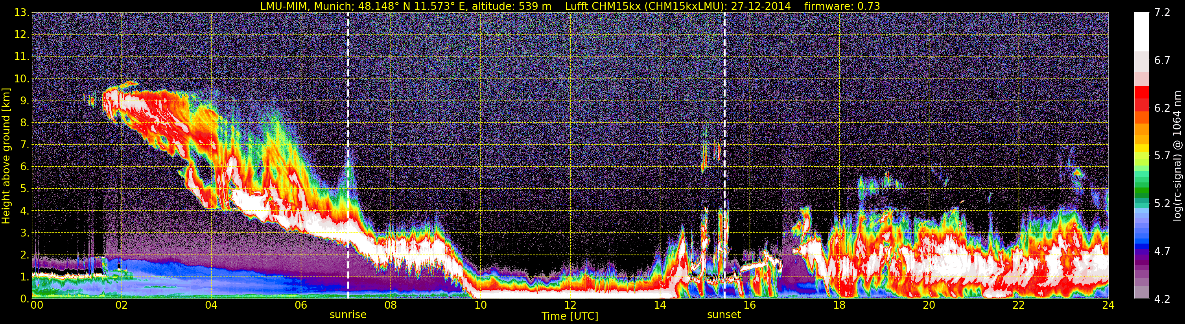1185x324 pixels.
Task: Click the sunrise dashed white vertical line
Action: click(348, 156)
